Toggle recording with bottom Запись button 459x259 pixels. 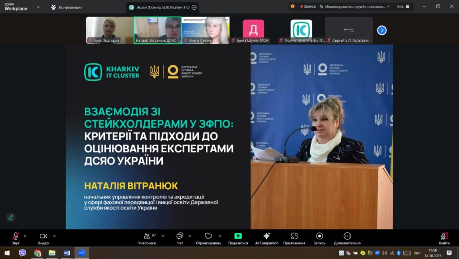(319, 236)
